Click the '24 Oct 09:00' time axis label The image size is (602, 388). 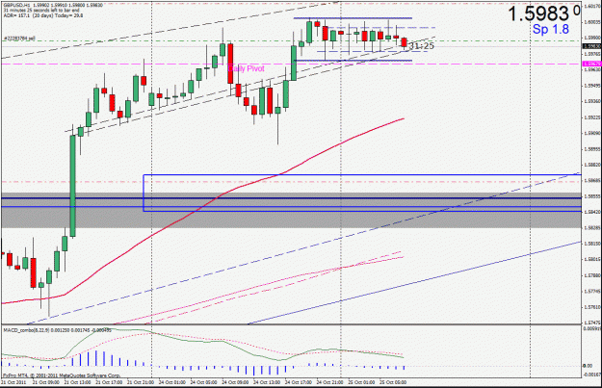click(x=235, y=382)
